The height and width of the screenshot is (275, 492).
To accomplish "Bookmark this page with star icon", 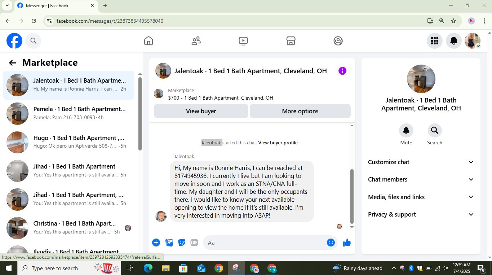I will [453, 21].
